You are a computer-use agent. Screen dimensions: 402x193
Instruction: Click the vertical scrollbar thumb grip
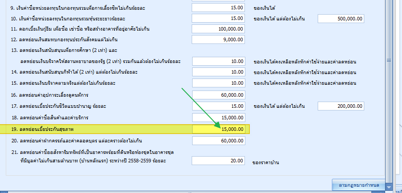click(x=389, y=60)
